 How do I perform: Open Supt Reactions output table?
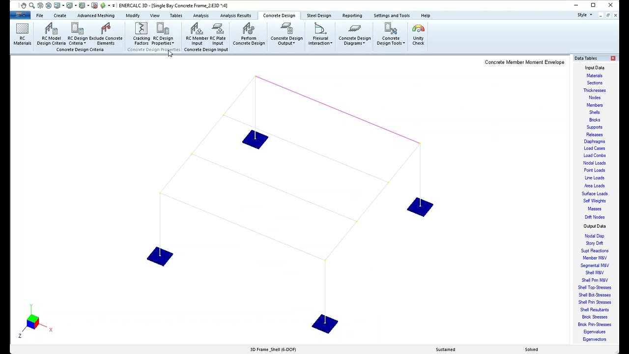(594, 251)
